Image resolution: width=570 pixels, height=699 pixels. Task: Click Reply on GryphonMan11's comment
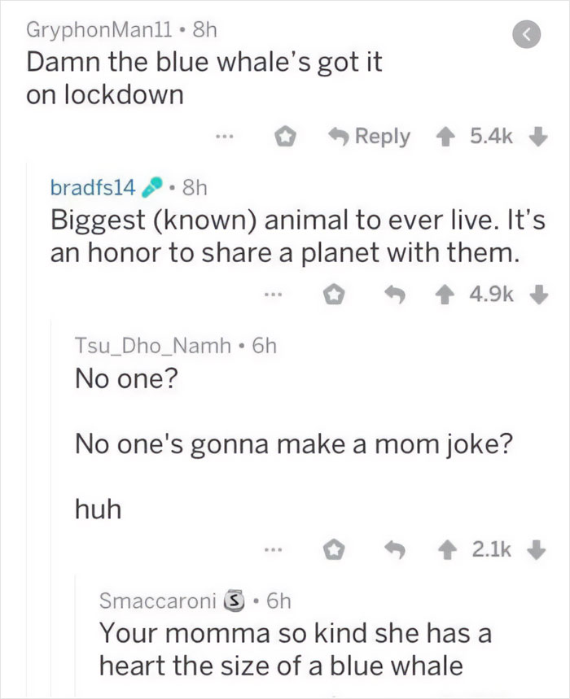click(x=371, y=137)
